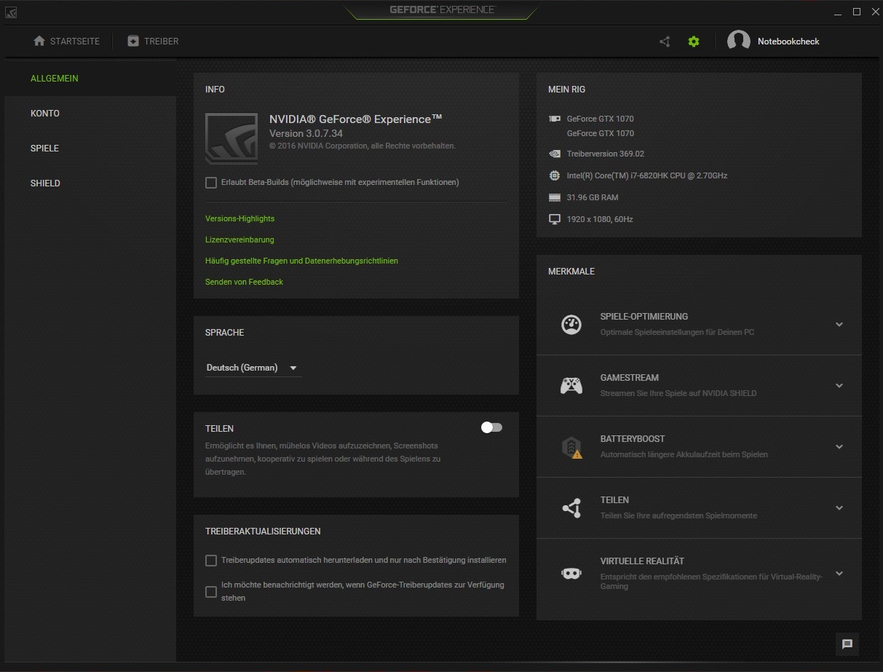Check the driver update notification checkbox

[x=211, y=592]
